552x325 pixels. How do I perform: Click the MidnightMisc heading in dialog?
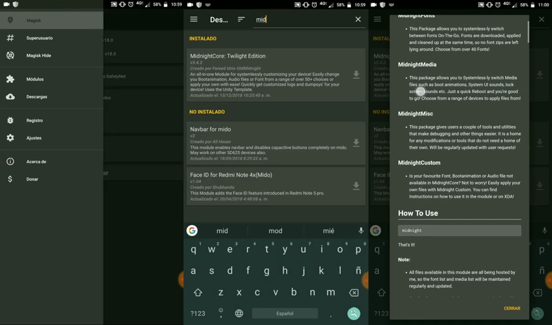(415, 114)
